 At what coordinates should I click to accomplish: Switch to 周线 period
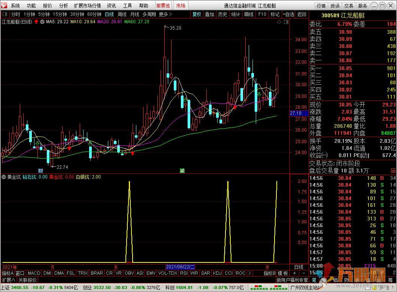coord(122,14)
